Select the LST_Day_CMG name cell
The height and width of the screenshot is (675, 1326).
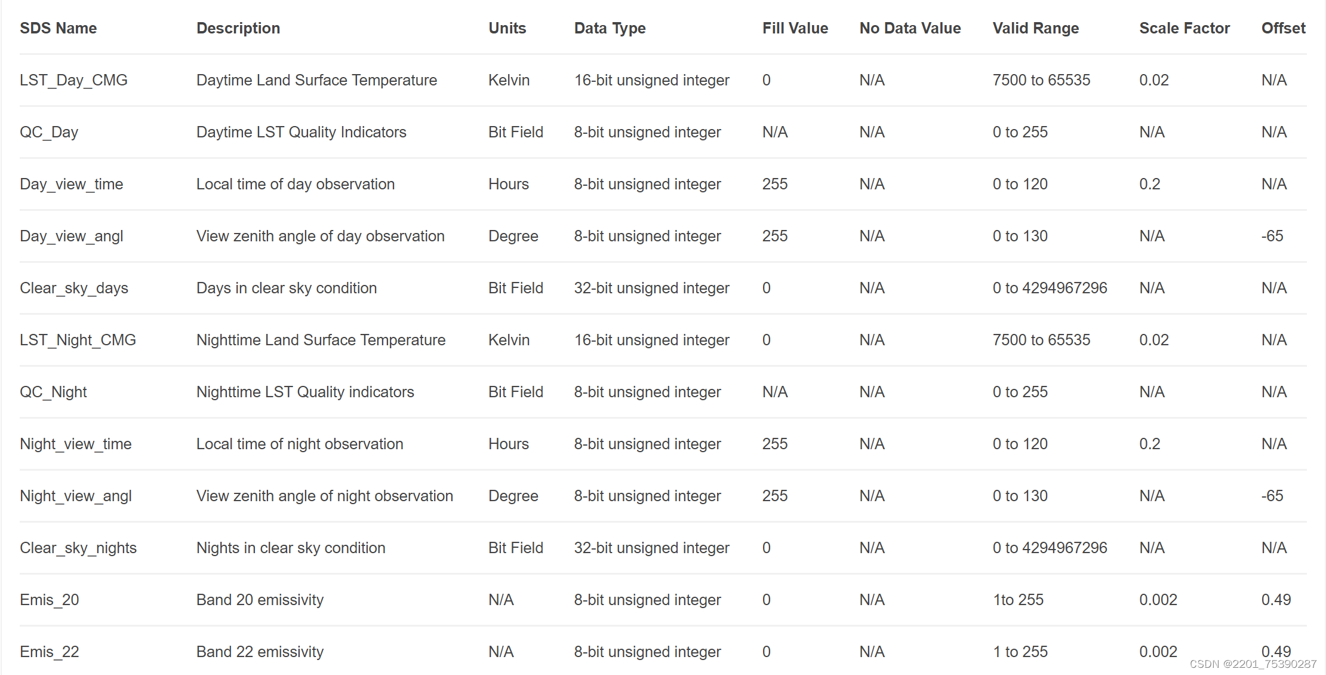[73, 80]
